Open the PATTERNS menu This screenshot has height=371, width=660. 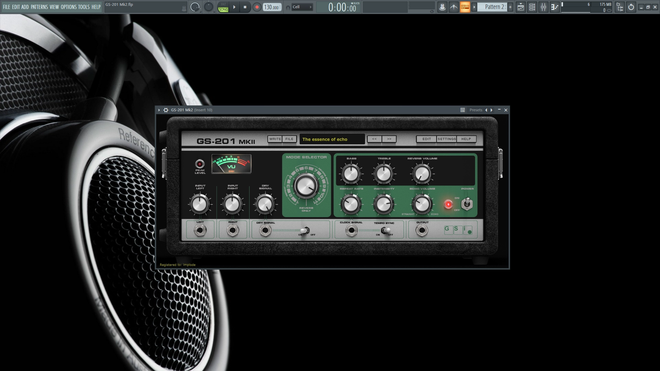tap(39, 7)
